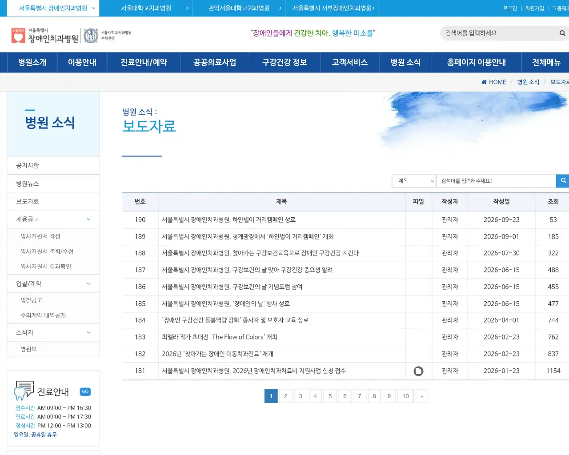Open the 구강건강 정보 main menu
This screenshot has width=569, height=455.
284,62
